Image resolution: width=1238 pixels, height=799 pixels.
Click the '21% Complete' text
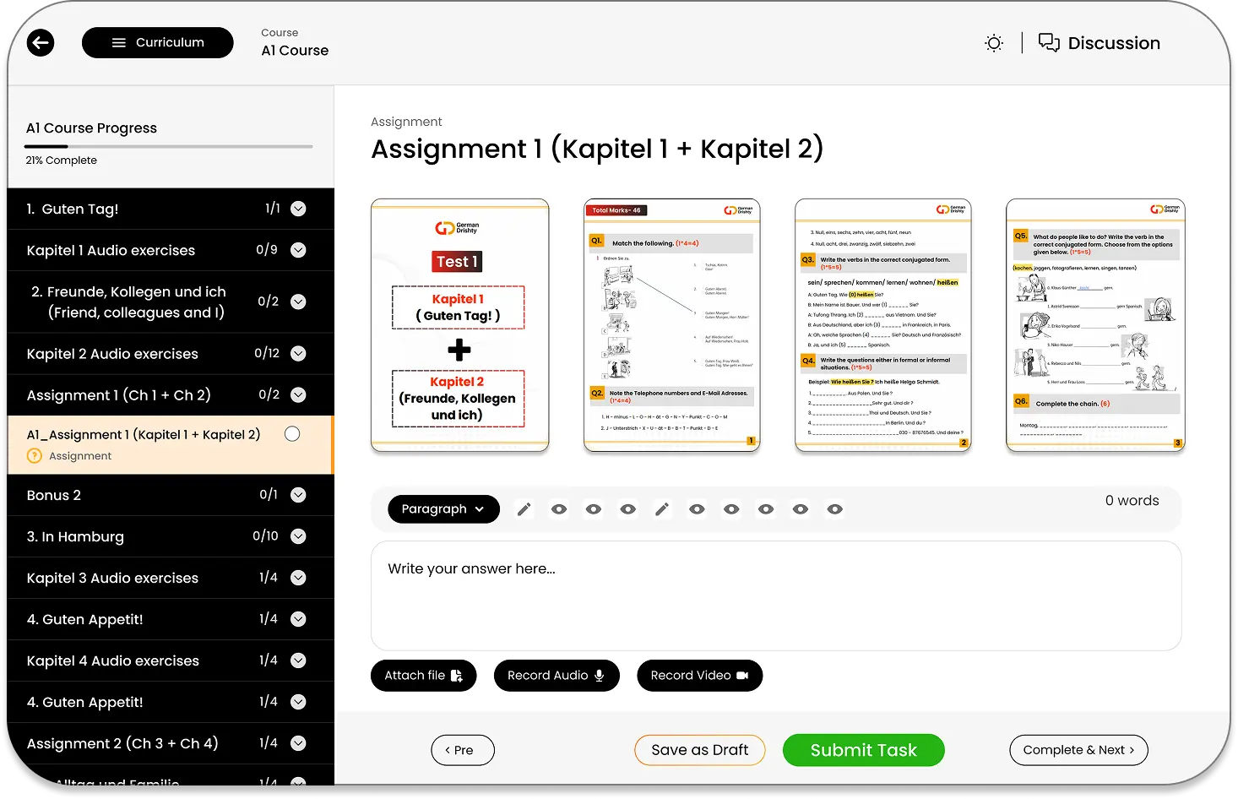[61, 160]
